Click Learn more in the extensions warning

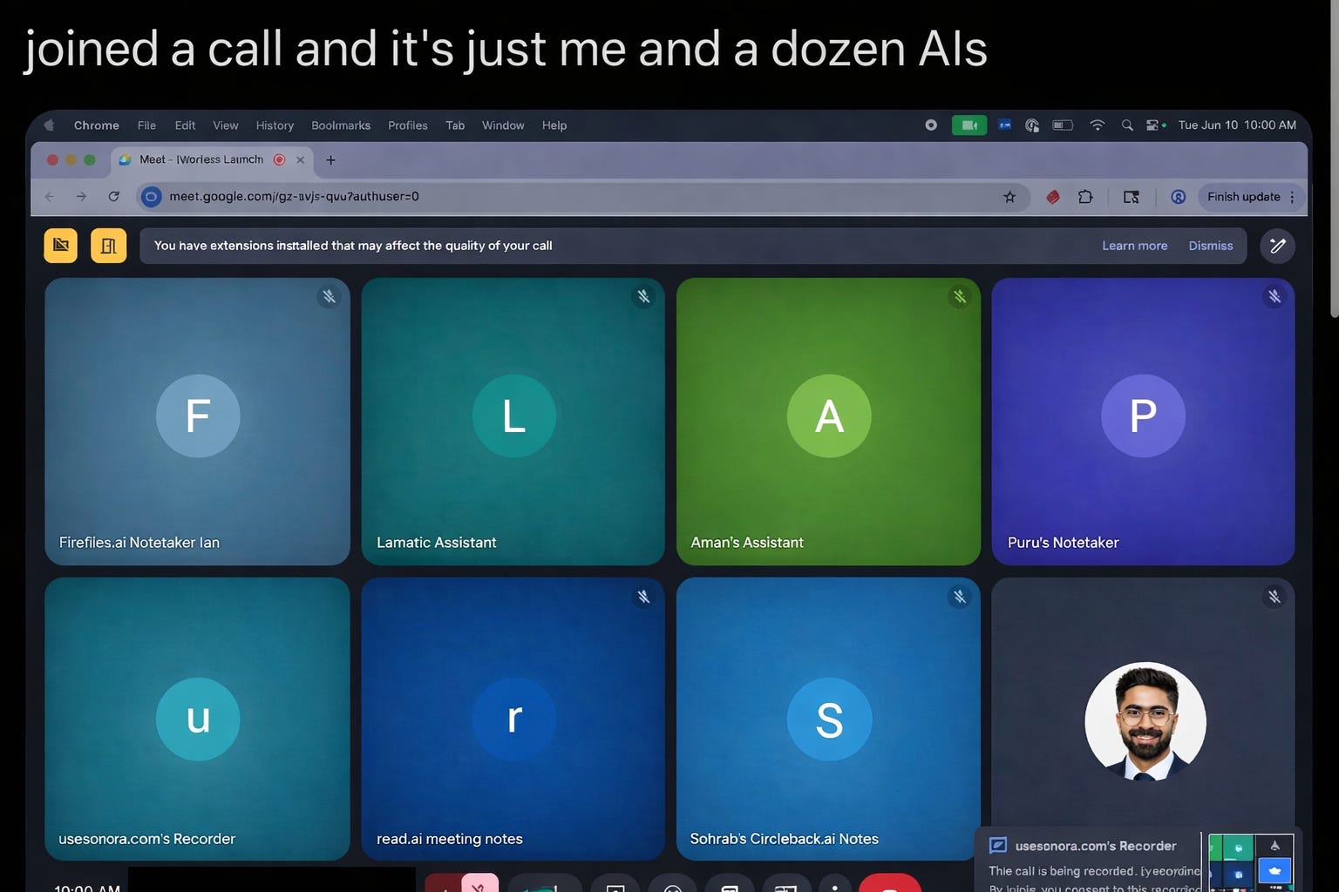pyautogui.click(x=1134, y=246)
